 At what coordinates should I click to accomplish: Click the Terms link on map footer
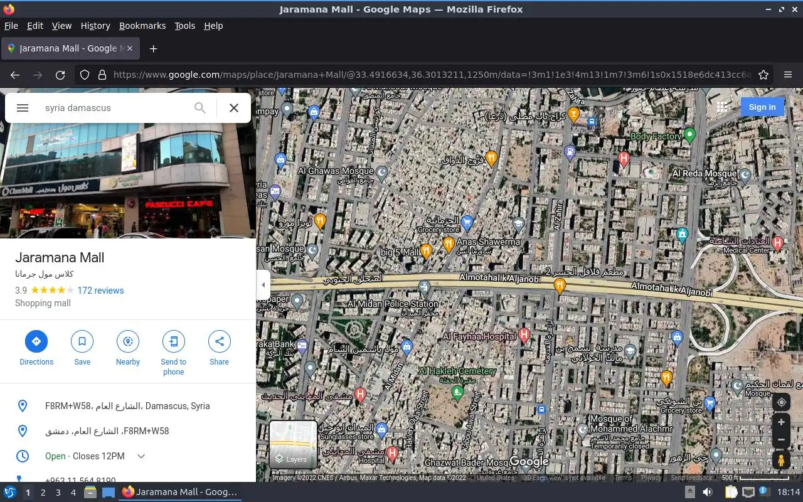[x=623, y=478]
